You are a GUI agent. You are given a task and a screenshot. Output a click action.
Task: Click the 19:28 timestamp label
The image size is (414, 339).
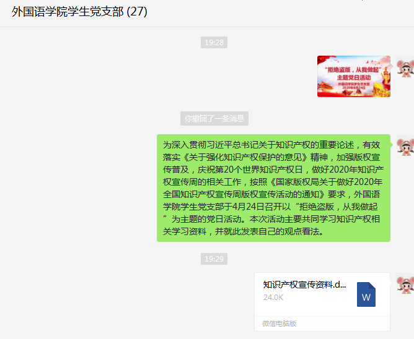click(x=214, y=43)
